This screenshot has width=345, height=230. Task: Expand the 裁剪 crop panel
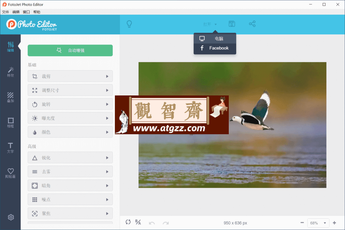click(x=70, y=76)
